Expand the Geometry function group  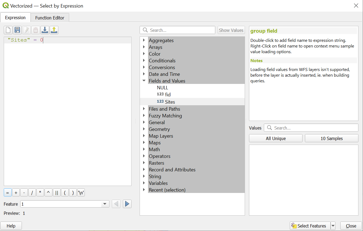click(144, 129)
